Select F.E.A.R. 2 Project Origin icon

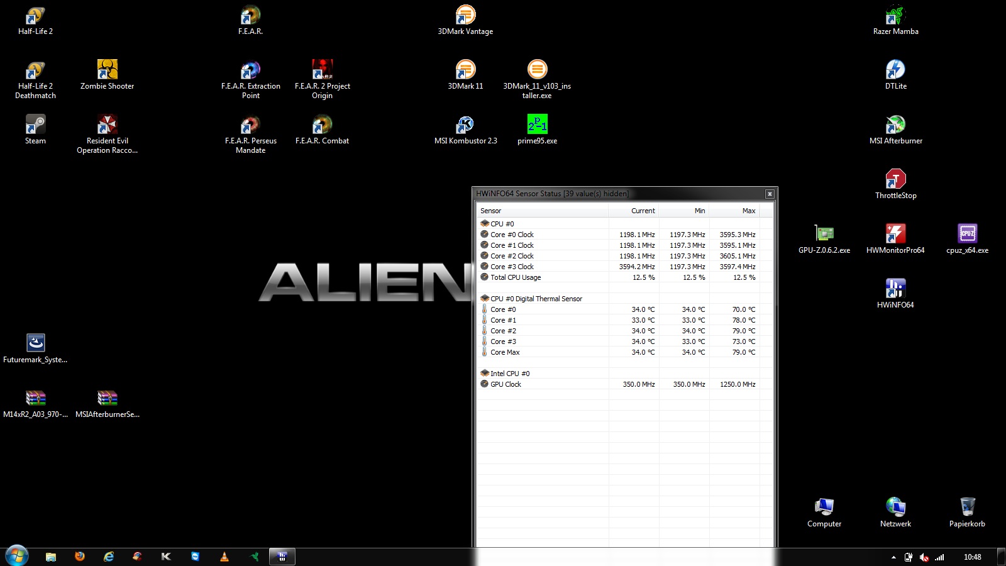tap(322, 80)
